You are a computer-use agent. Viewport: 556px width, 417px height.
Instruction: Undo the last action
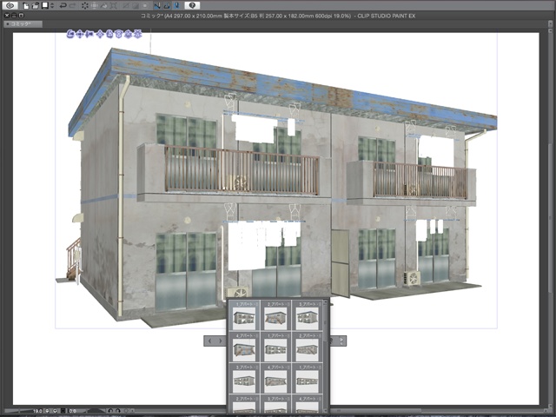(63, 6)
